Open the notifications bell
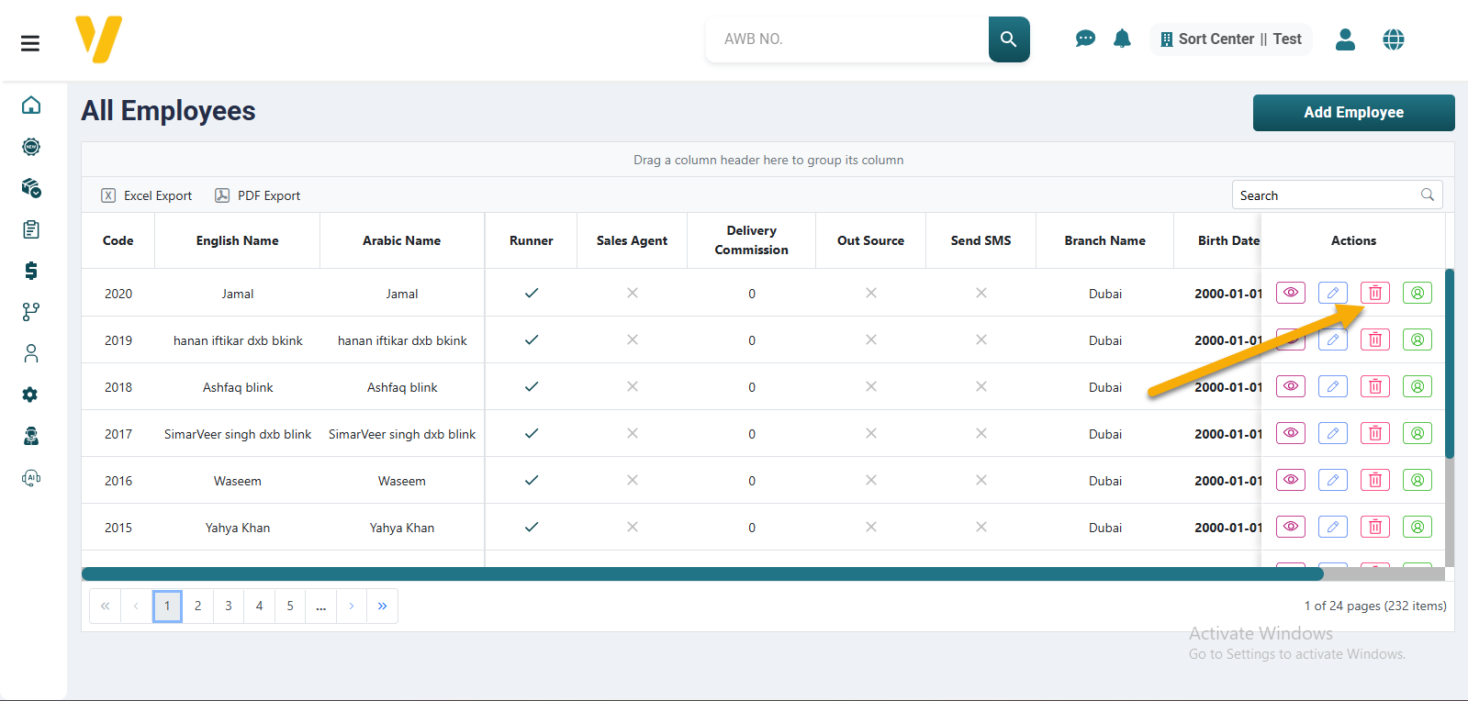 click(1122, 39)
